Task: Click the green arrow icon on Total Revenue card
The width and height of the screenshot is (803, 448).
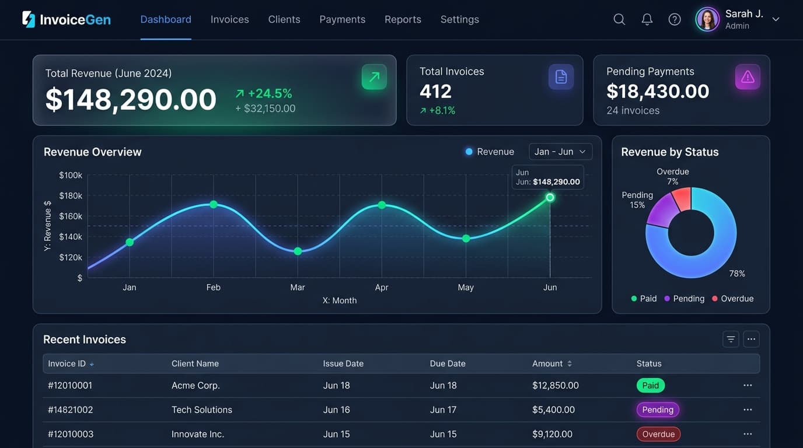Action: (x=374, y=76)
